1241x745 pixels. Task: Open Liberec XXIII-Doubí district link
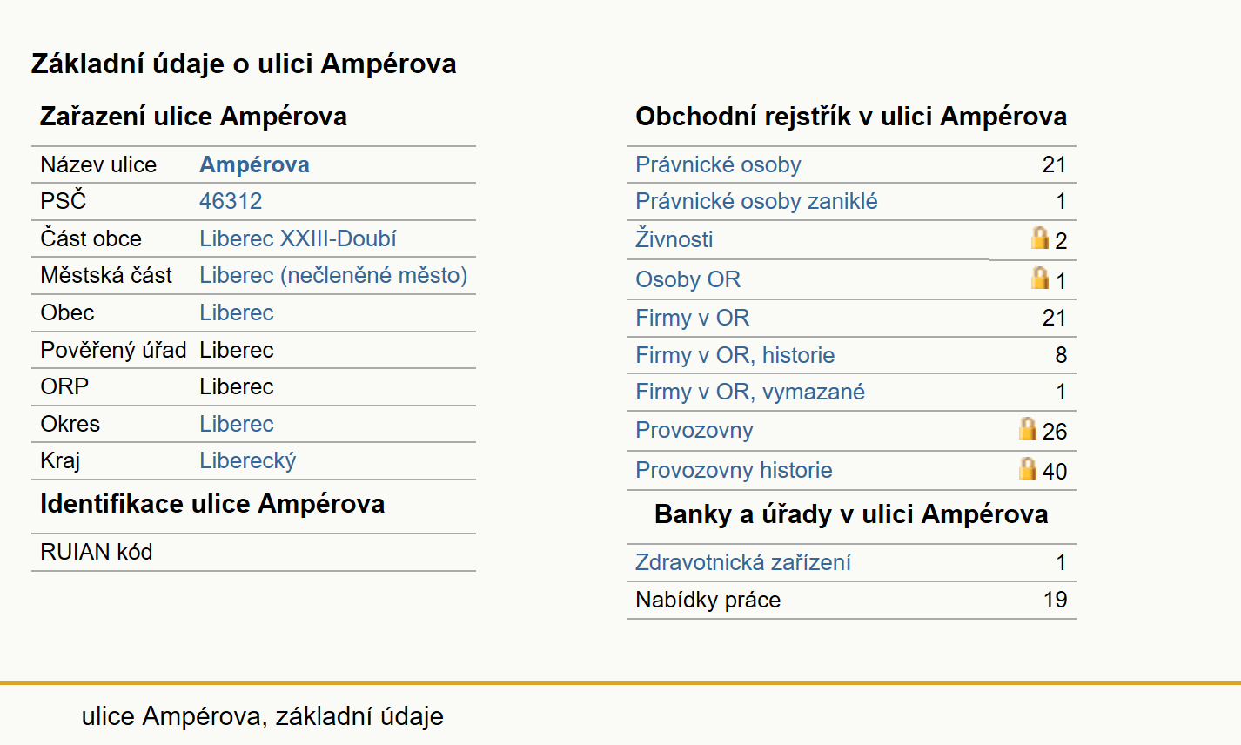298,238
